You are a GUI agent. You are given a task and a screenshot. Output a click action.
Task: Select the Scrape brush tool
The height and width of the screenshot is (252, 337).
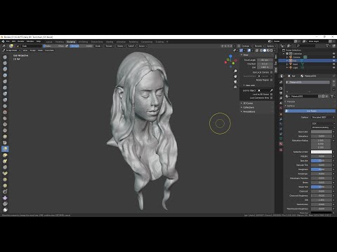(x=5, y=130)
